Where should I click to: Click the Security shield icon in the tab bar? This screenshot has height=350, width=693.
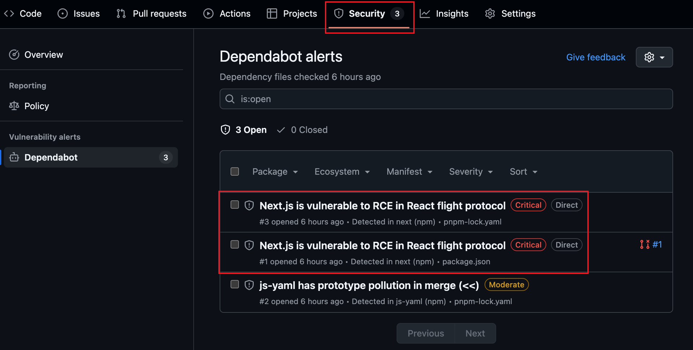pos(339,14)
